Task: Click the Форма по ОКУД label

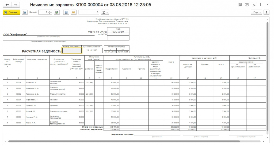Action: pyautogui.click(x=97, y=32)
